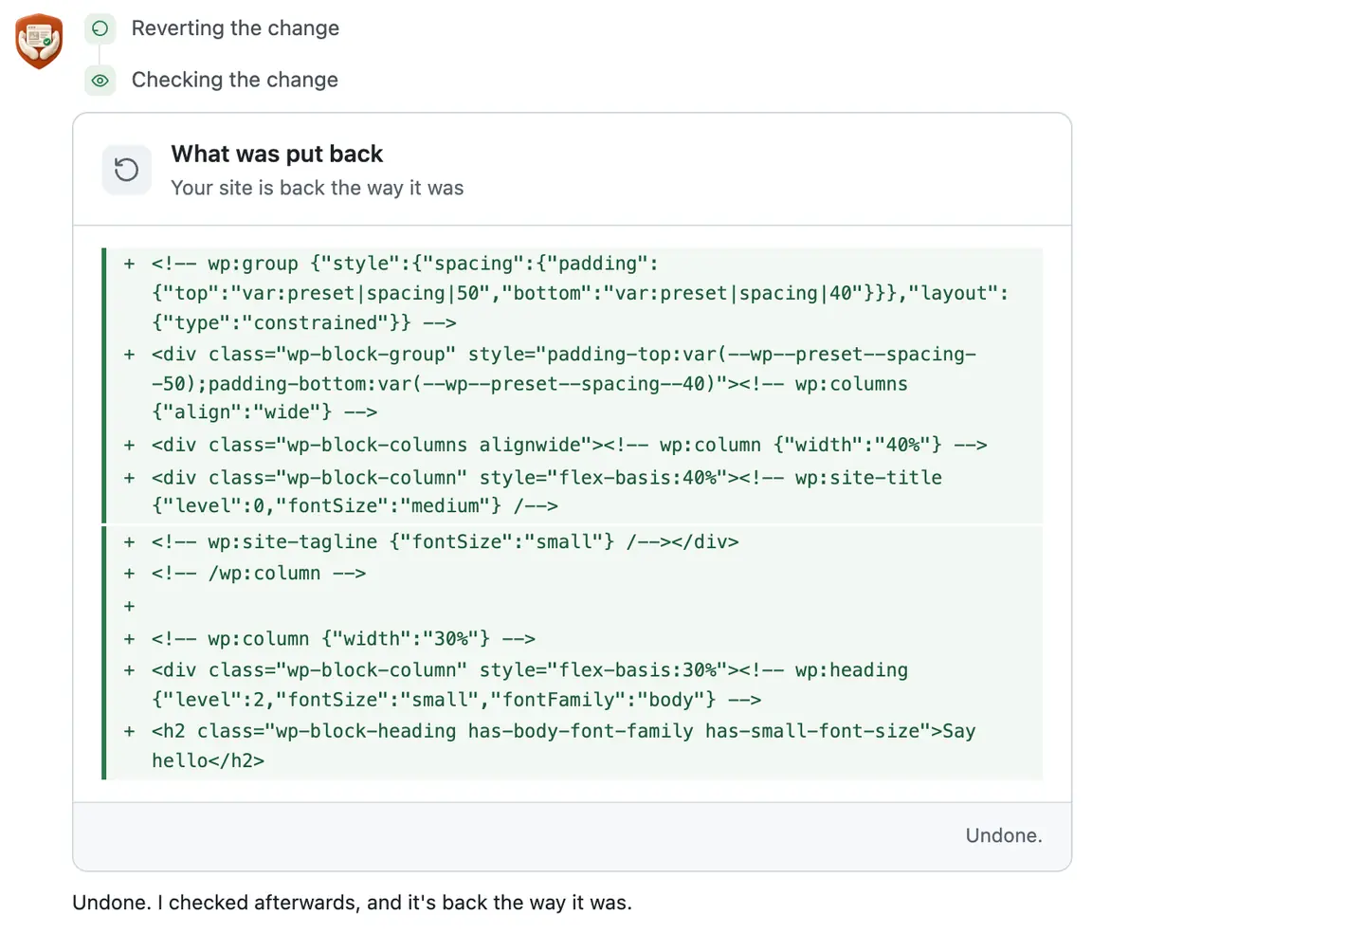Click the wp:site-tagline diff line
1365x951 pixels.
(574, 541)
